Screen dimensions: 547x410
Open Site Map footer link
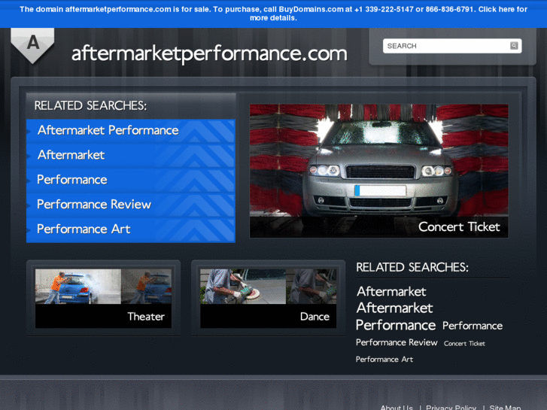point(505,407)
